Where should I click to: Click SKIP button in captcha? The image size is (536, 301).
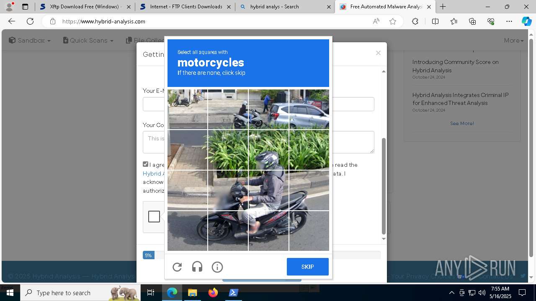[308, 267]
